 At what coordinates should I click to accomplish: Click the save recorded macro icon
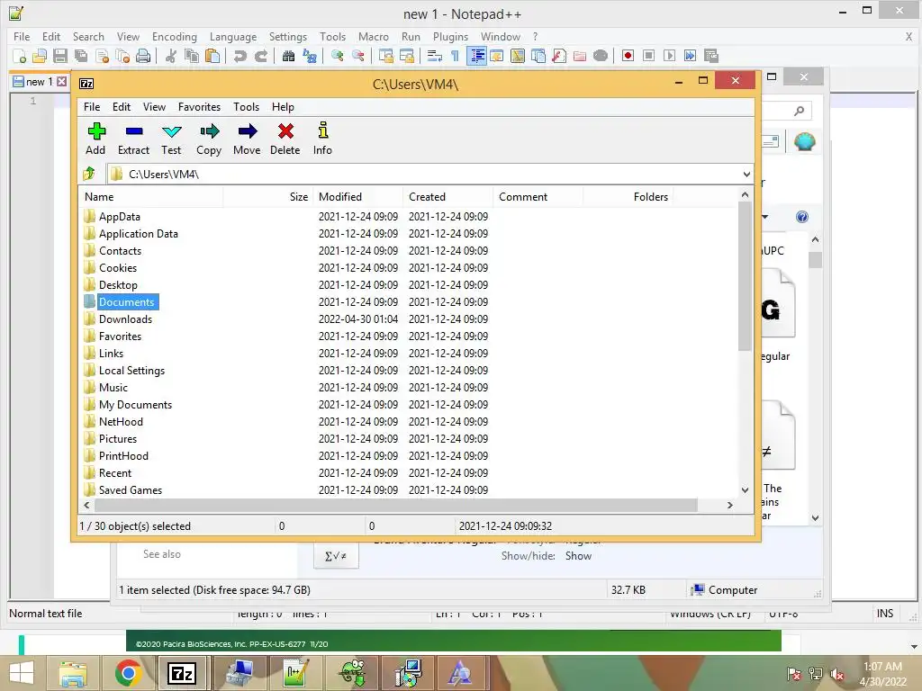point(711,56)
